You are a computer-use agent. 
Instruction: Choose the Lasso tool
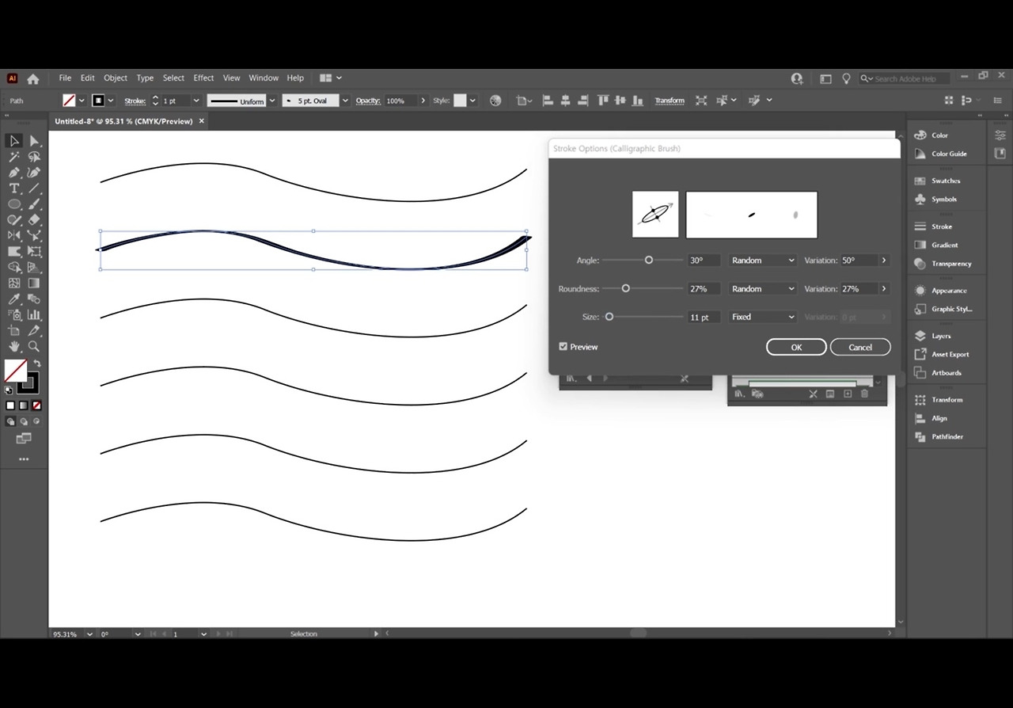[x=34, y=157]
